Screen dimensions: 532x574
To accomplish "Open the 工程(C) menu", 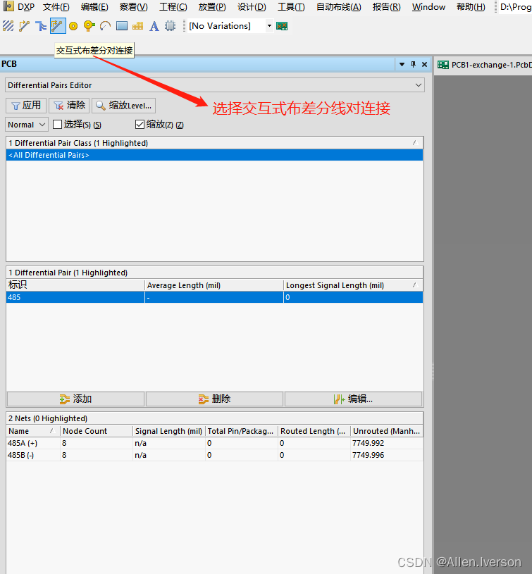I will click(173, 7).
